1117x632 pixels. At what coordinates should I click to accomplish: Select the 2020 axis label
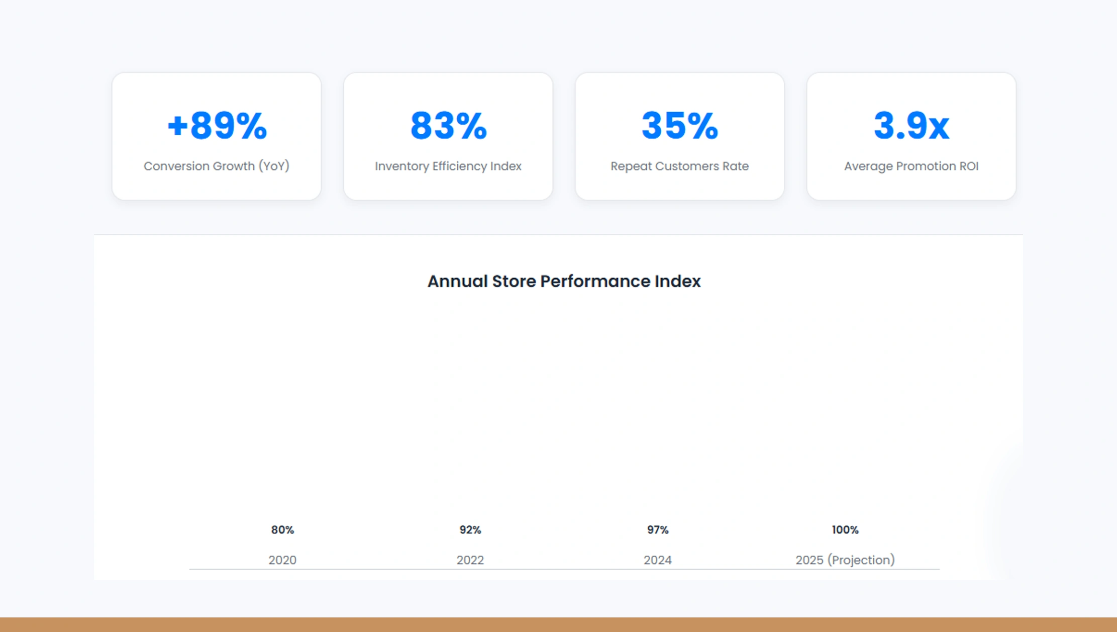coord(282,560)
